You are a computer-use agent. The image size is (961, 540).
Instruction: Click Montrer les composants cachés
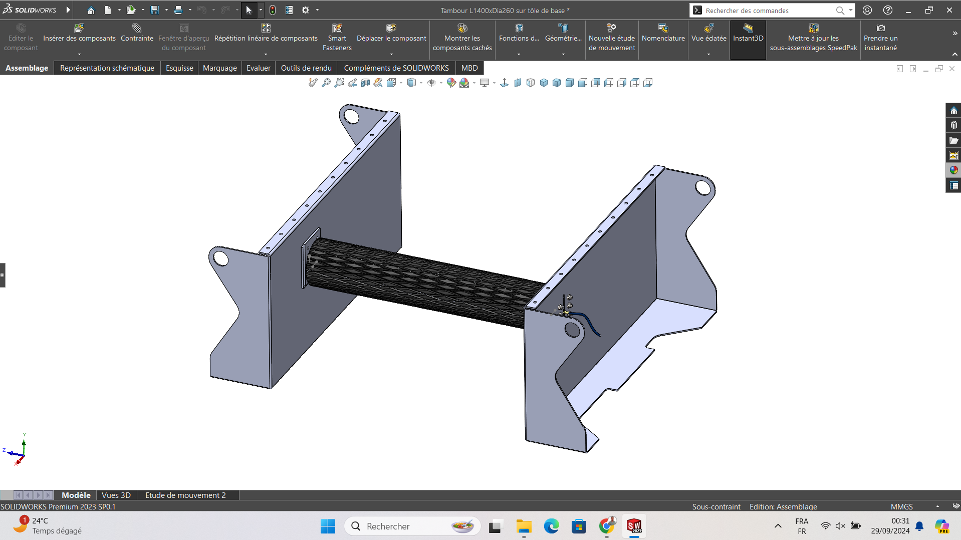(462, 38)
